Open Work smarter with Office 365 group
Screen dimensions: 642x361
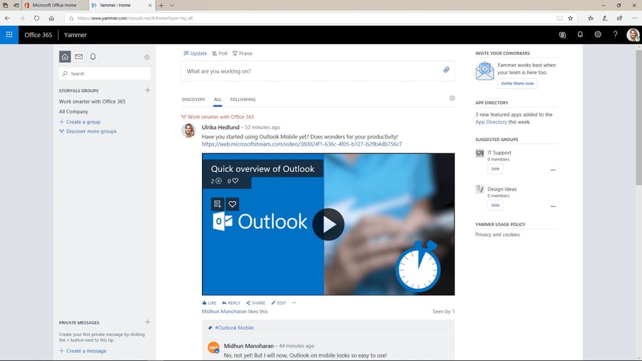[92, 101]
